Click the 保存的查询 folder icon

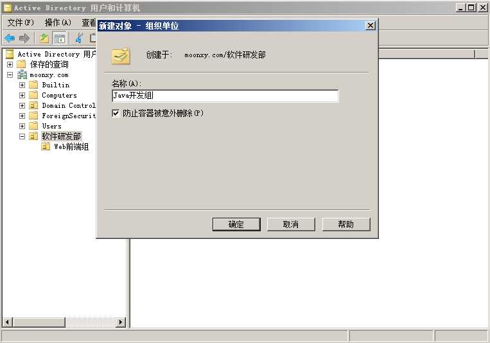(x=21, y=64)
